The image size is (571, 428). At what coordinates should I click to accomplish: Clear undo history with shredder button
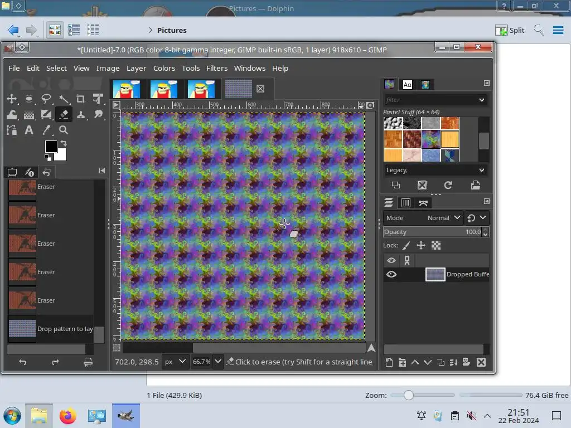88,362
